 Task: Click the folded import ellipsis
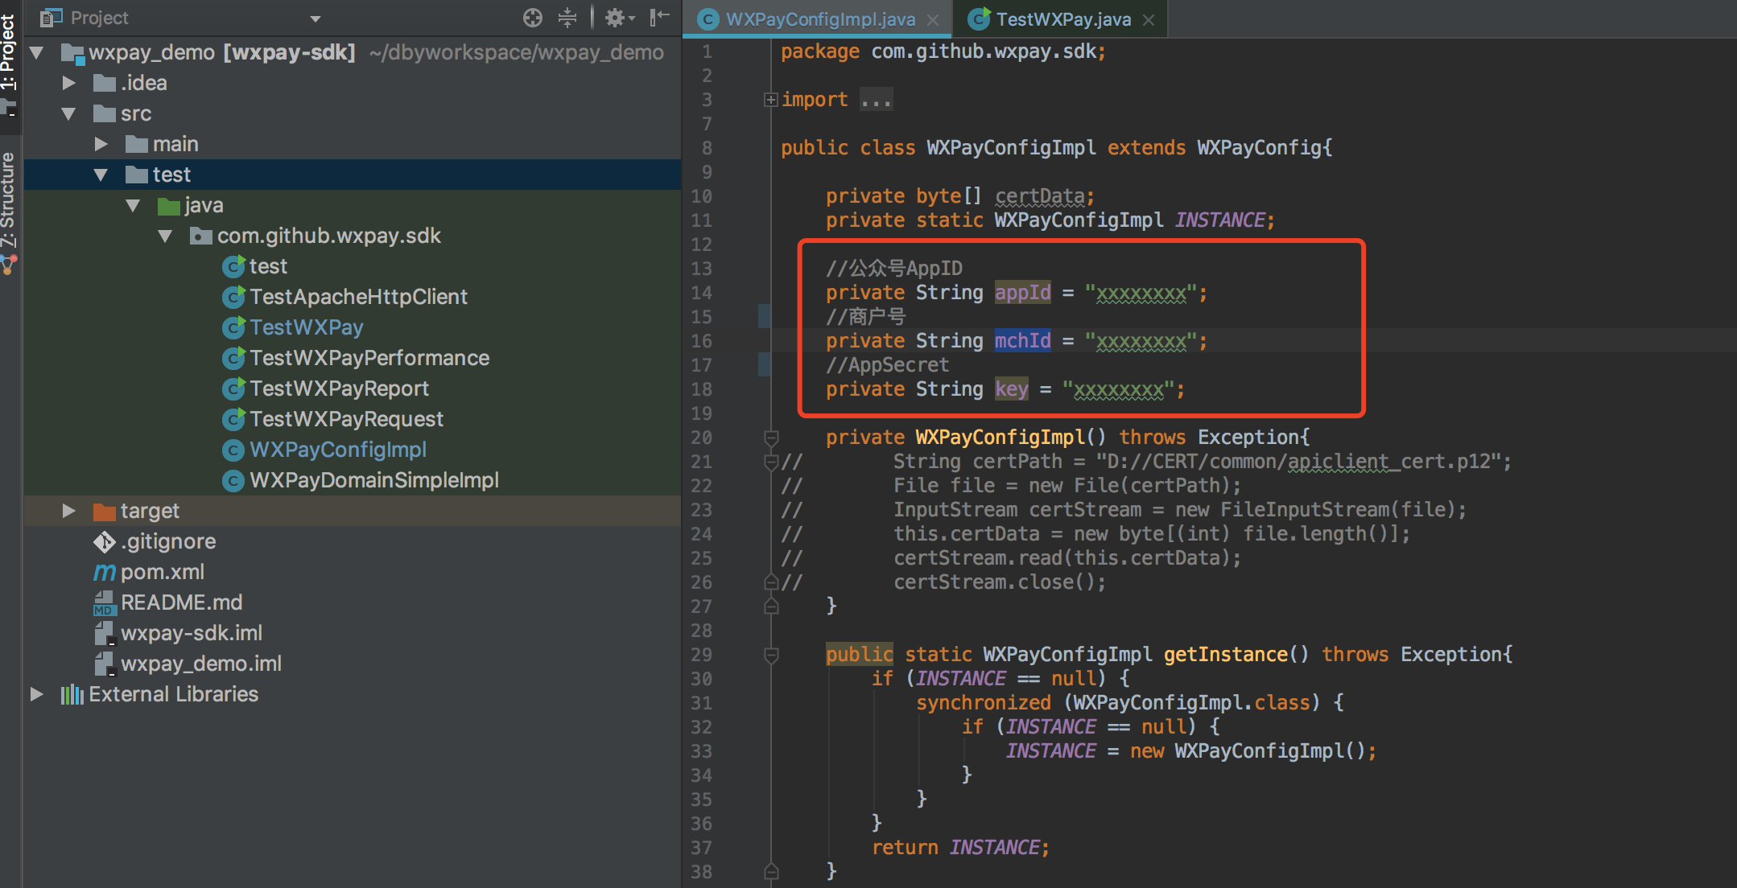[x=876, y=100]
